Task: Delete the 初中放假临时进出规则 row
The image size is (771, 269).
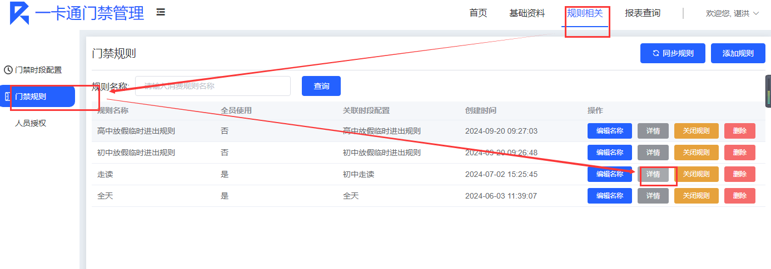Action: (x=739, y=153)
